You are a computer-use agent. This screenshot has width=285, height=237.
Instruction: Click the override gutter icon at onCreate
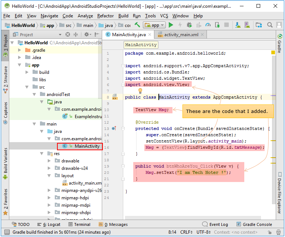click(x=114, y=128)
